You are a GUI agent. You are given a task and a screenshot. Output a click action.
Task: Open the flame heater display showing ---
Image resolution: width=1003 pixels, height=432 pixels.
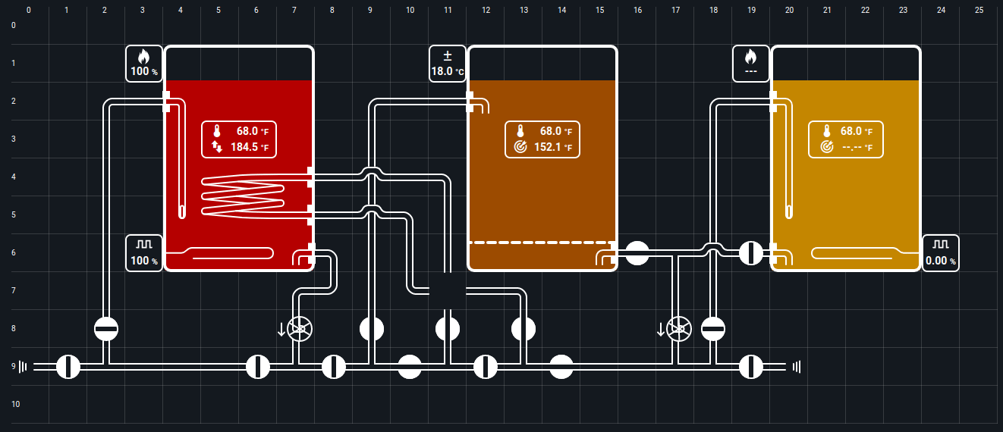[751, 64]
